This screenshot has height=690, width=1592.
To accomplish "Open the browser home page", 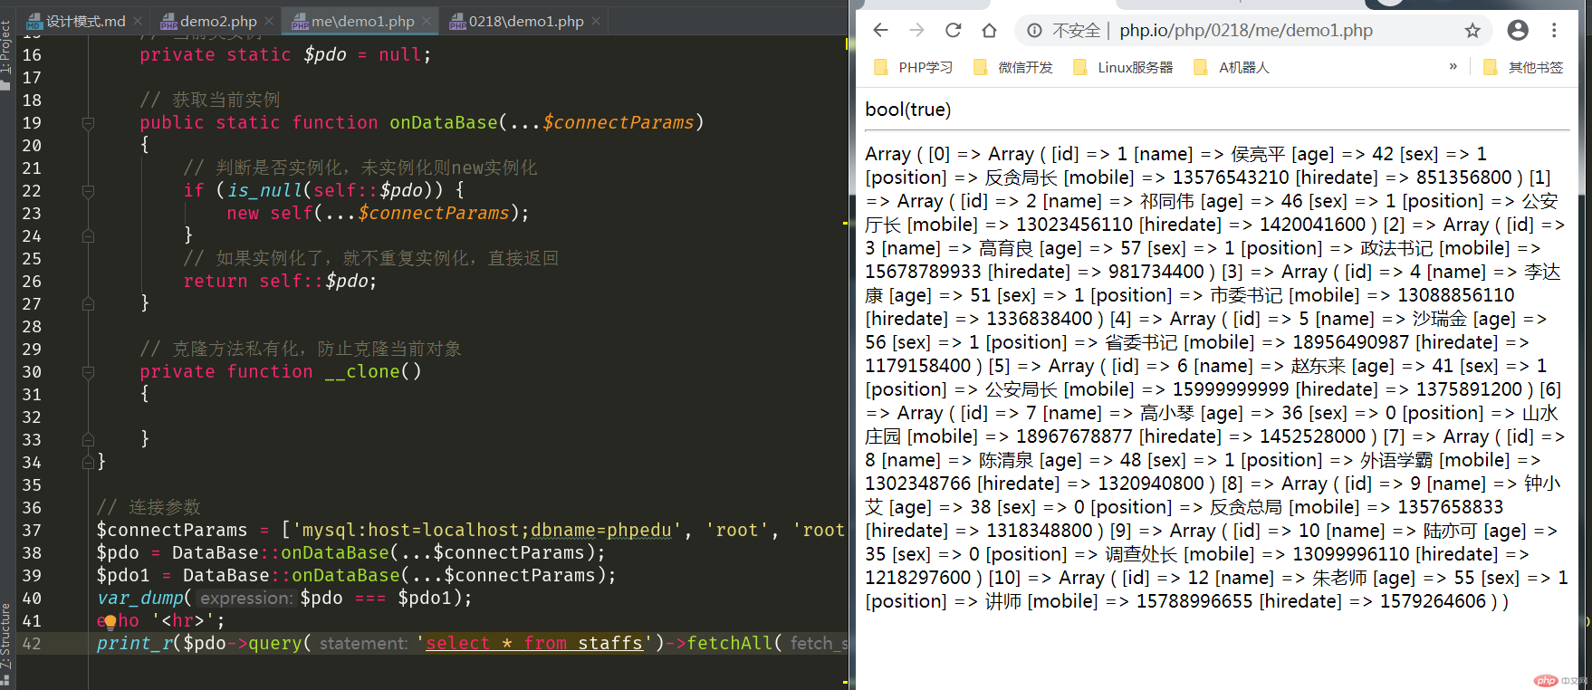I will [x=989, y=31].
